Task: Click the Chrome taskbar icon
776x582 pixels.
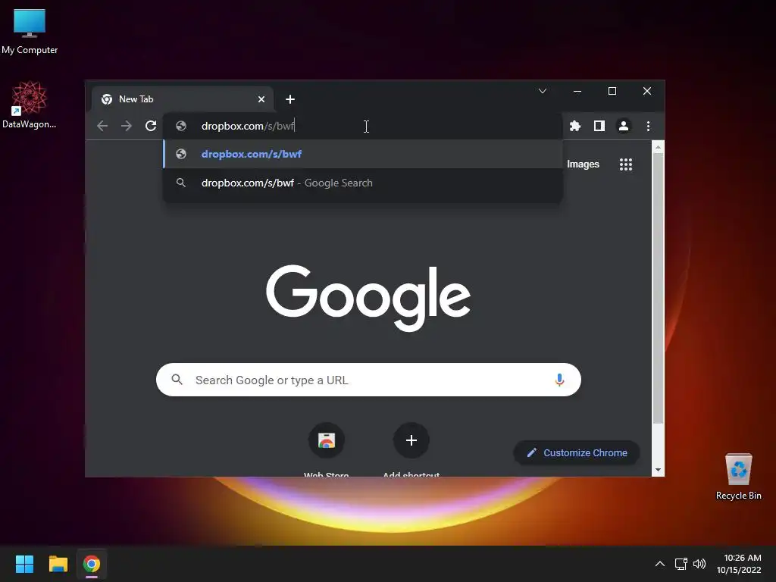Action: point(92,564)
